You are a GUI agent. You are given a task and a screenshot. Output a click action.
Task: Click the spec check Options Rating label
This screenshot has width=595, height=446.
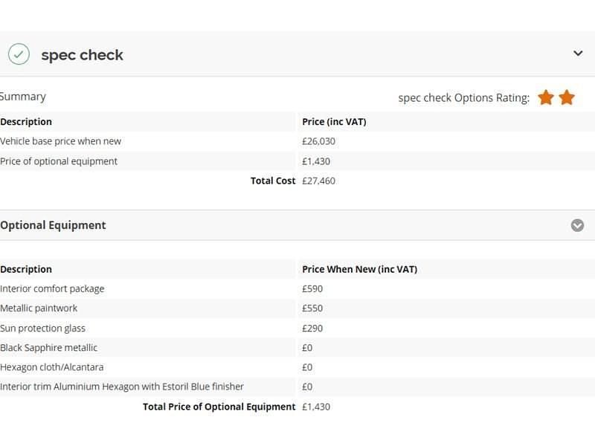pos(463,98)
